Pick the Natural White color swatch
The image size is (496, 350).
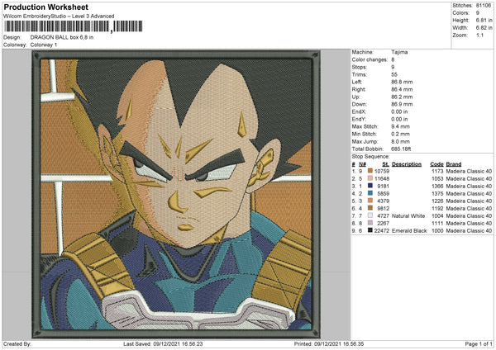[x=370, y=215]
